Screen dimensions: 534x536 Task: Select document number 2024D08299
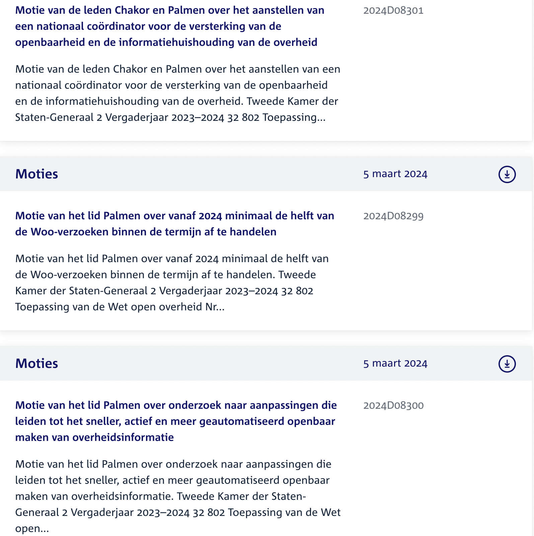pos(393,216)
